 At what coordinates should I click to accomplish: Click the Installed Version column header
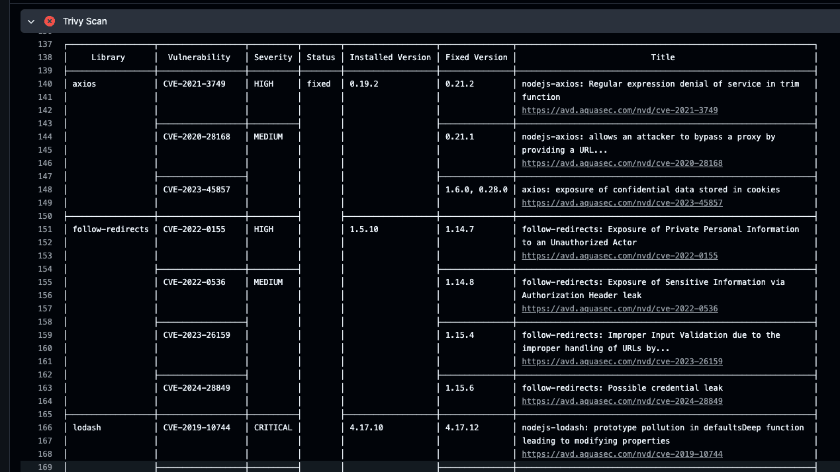point(391,58)
